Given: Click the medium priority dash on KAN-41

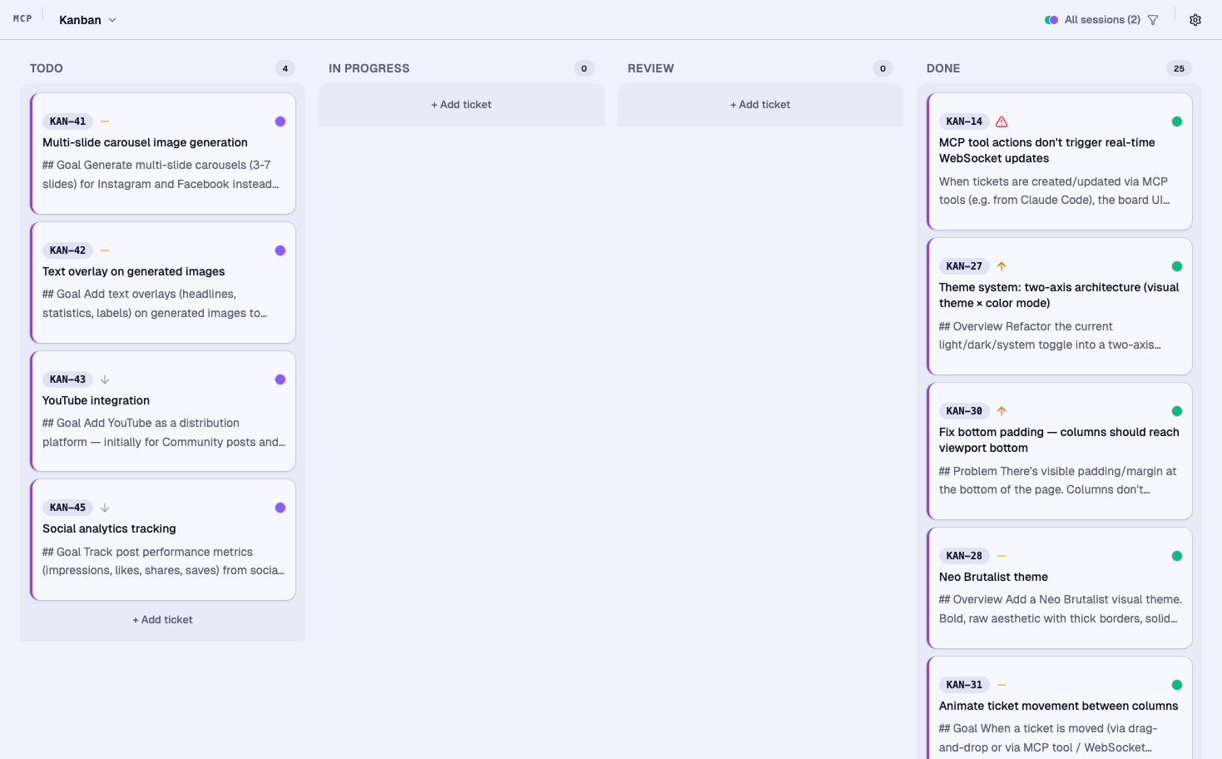Looking at the screenshot, I should (105, 122).
